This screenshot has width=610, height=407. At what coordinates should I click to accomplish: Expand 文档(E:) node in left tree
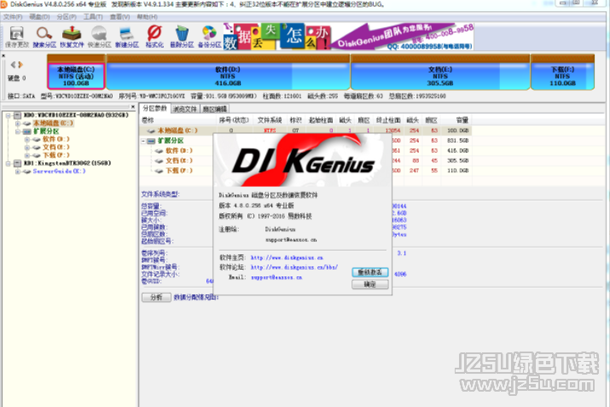(26, 148)
